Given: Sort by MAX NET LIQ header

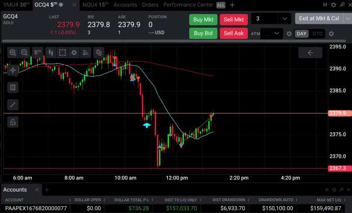Looking at the screenshot, I should pos(329,199).
